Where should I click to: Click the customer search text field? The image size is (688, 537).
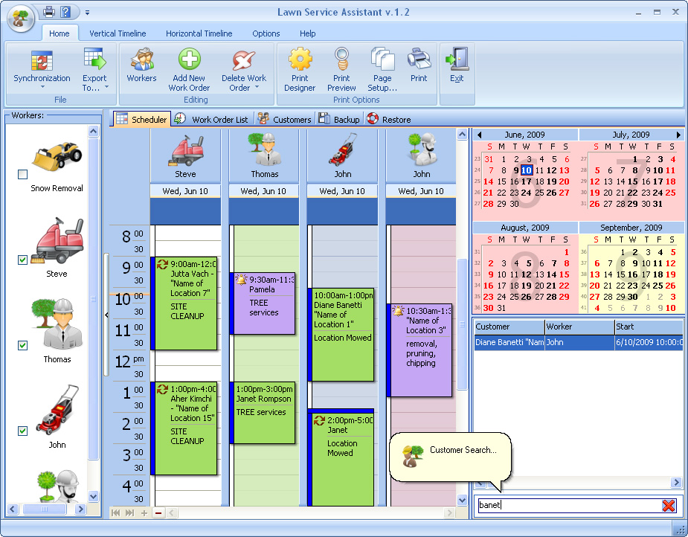click(567, 506)
